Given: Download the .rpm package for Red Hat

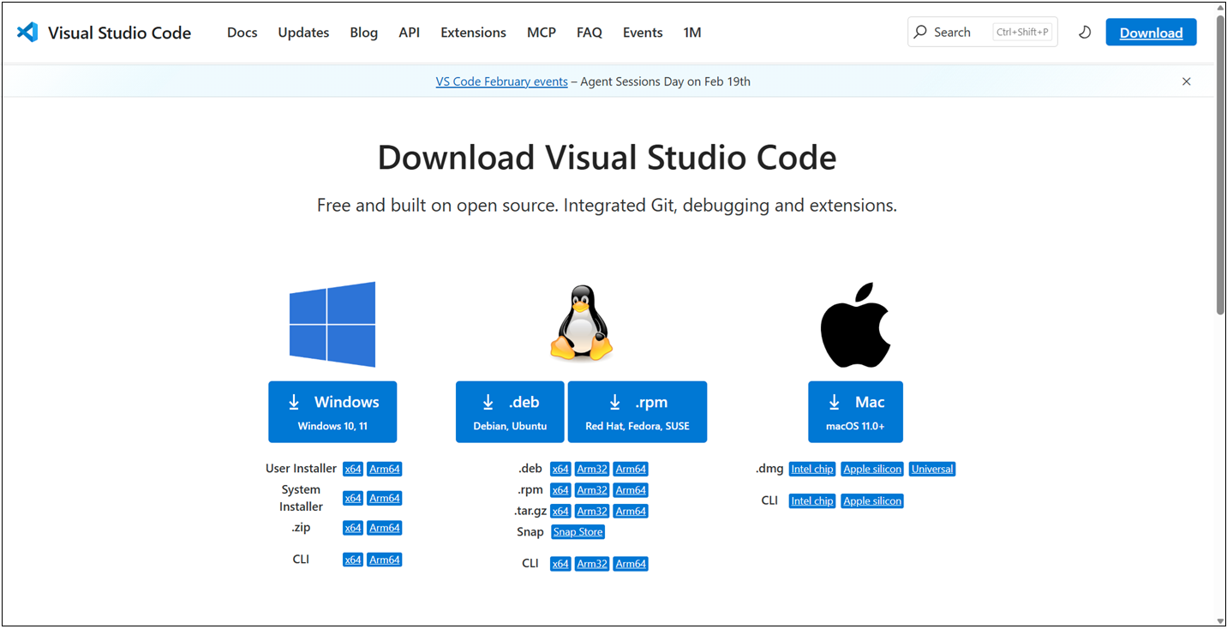Looking at the screenshot, I should (x=637, y=412).
